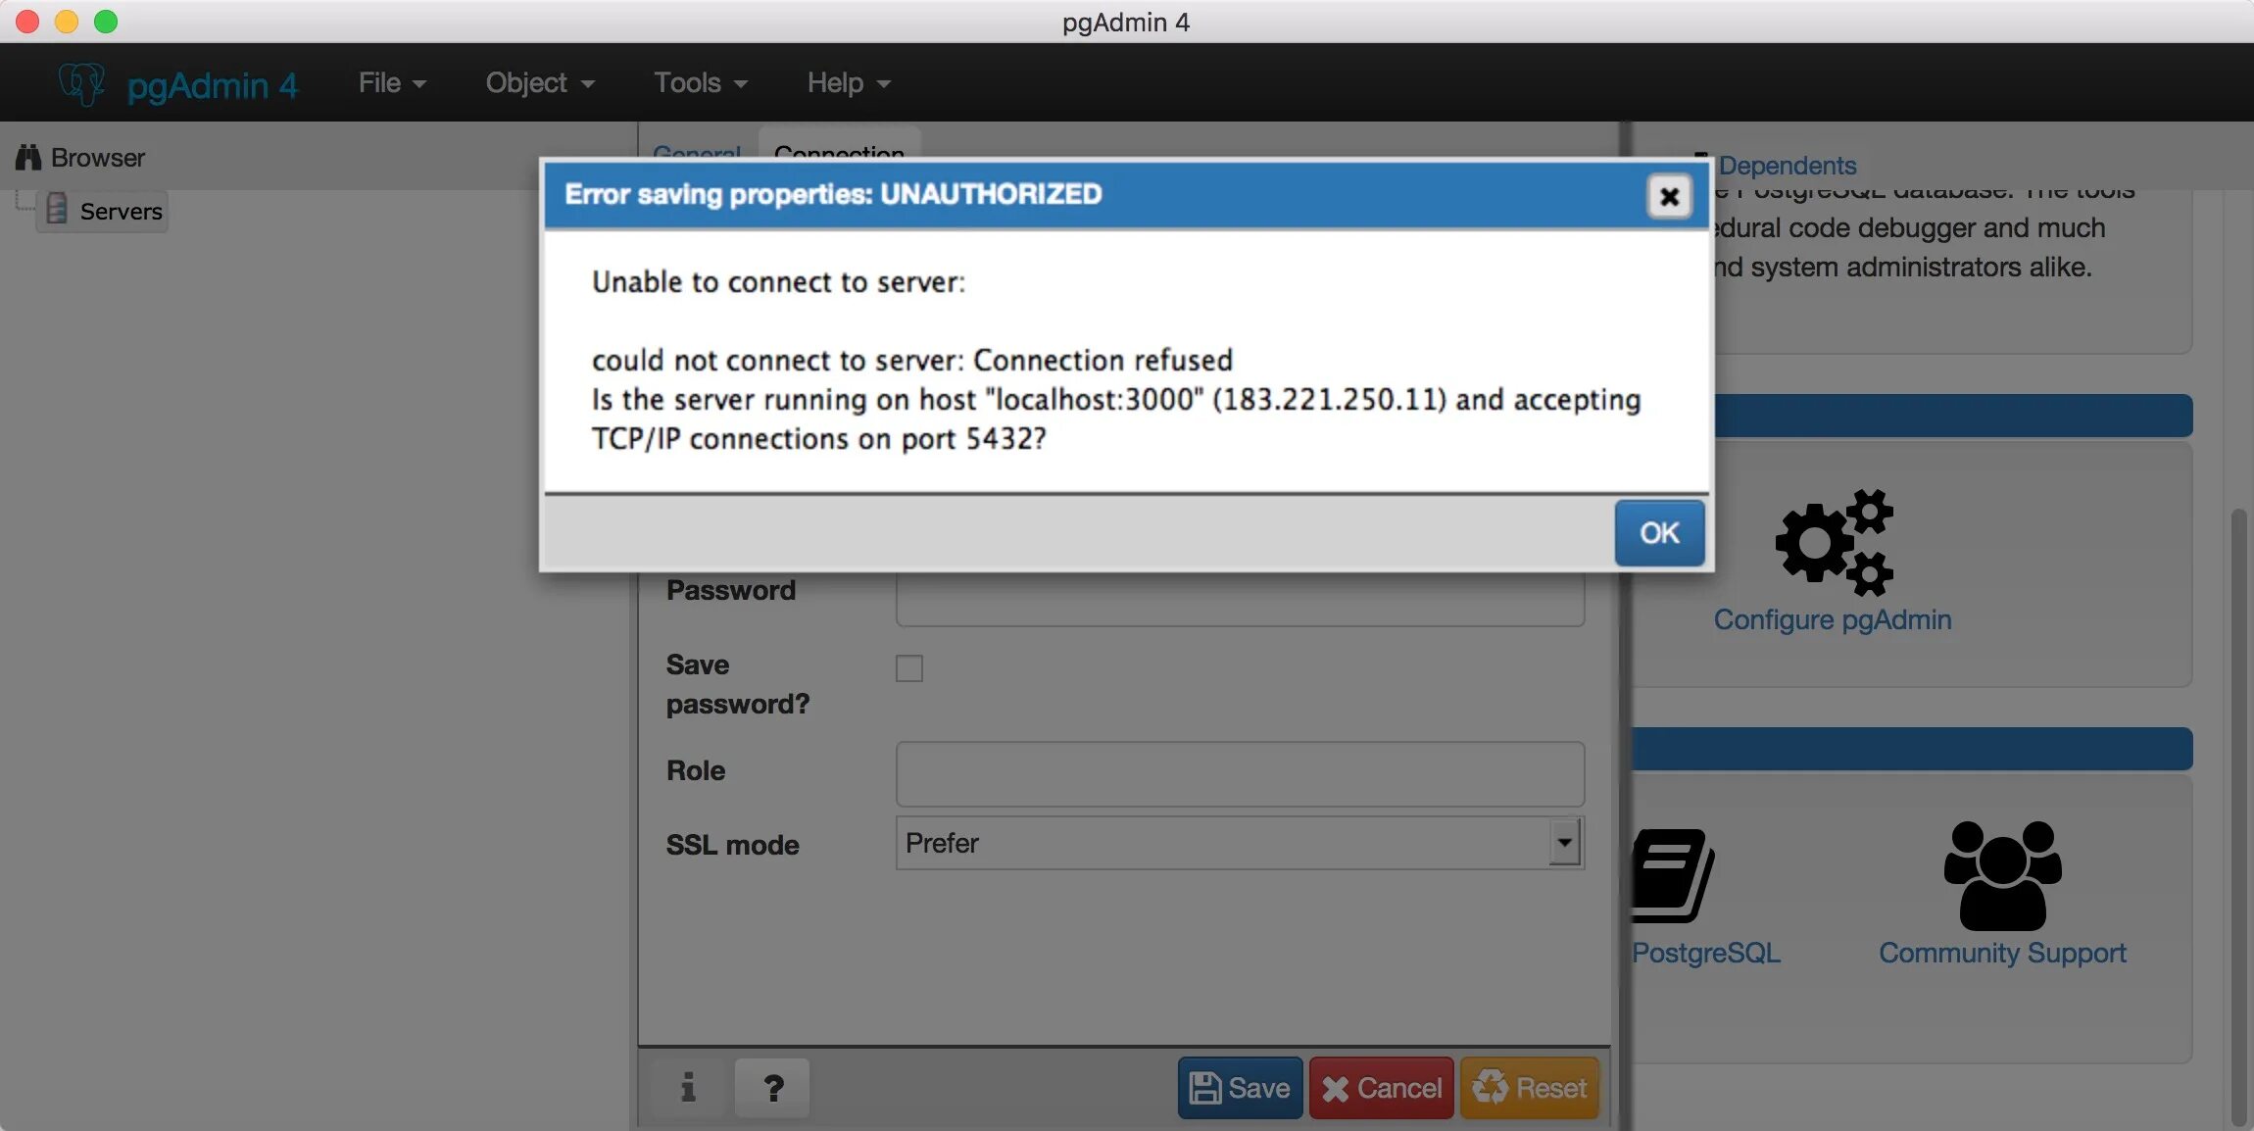
Task: Click the info button in dialog footer
Action: tap(688, 1088)
